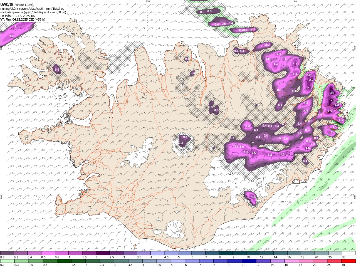Click the 2.0 snowfall value in the northeast
Screen dimensions: 356x267
point(308,75)
